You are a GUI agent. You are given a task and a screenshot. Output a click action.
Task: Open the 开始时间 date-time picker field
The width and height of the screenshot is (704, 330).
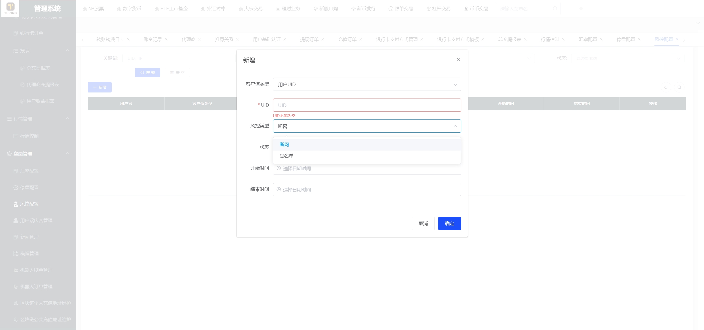pyautogui.click(x=367, y=168)
